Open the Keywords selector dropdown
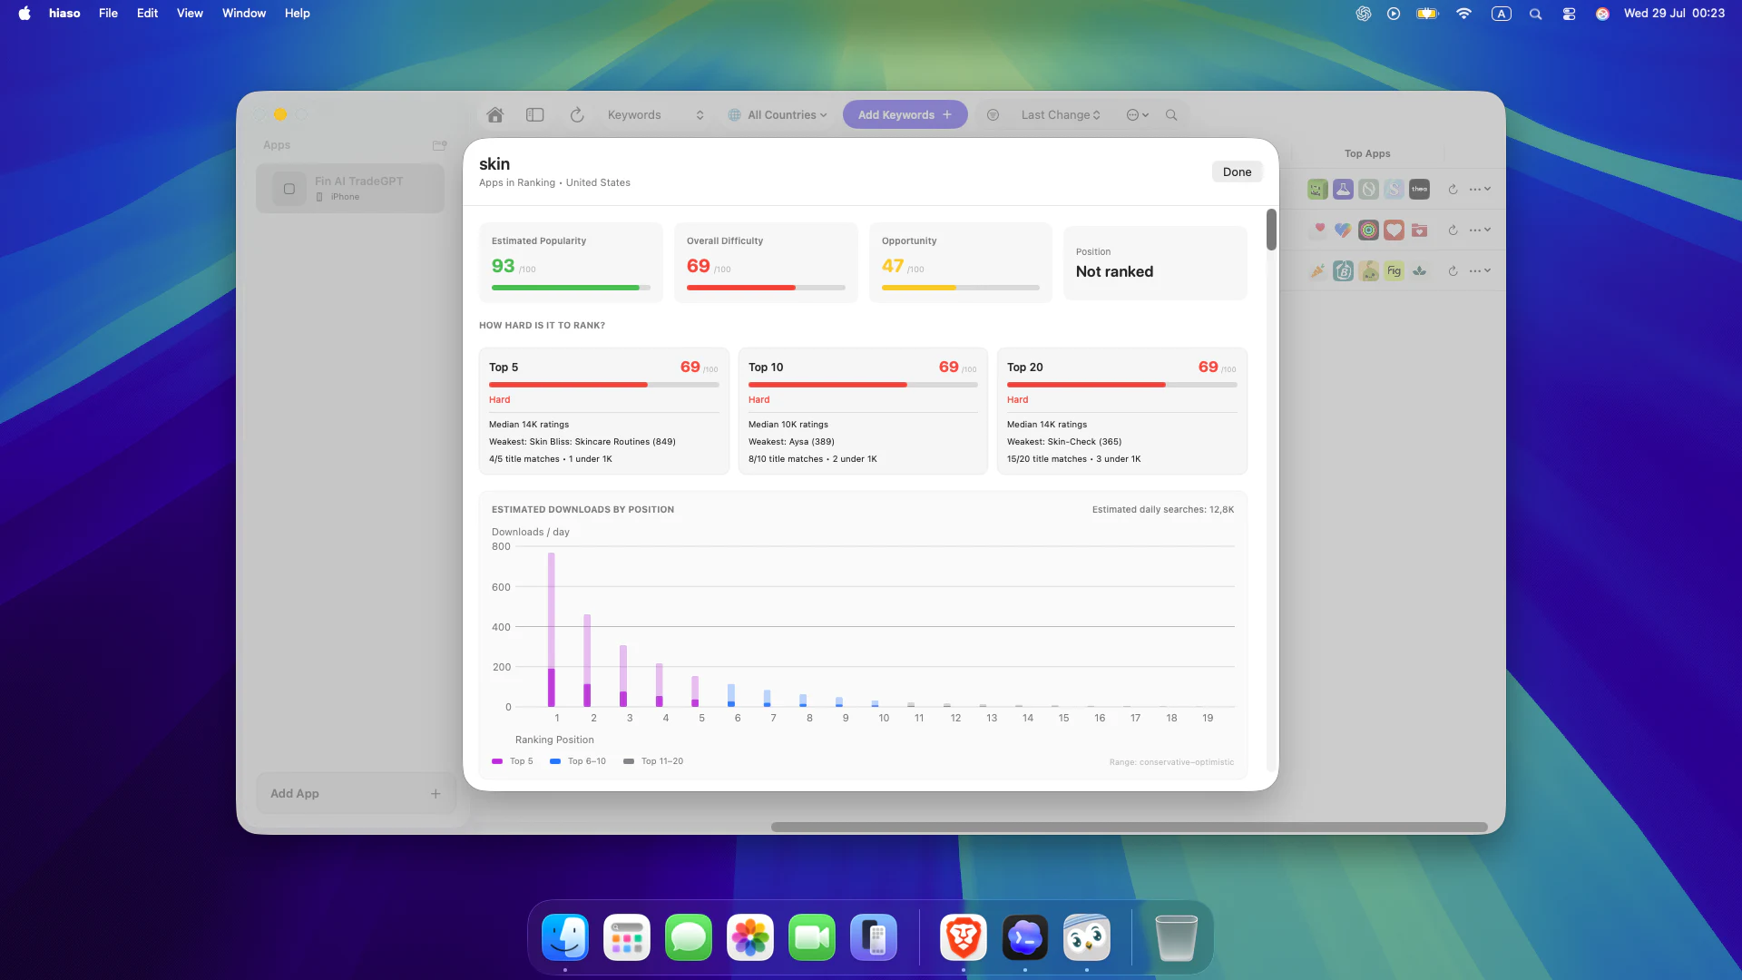 (x=655, y=115)
